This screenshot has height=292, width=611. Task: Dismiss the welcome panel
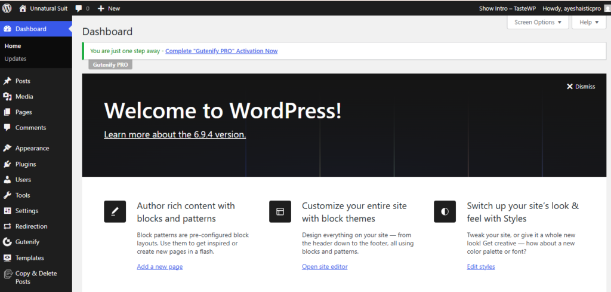(581, 87)
